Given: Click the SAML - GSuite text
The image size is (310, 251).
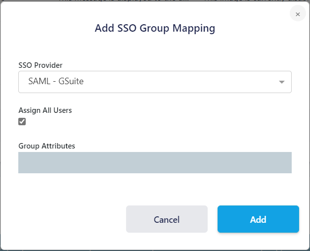Looking at the screenshot, I should [x=56, y=82].
